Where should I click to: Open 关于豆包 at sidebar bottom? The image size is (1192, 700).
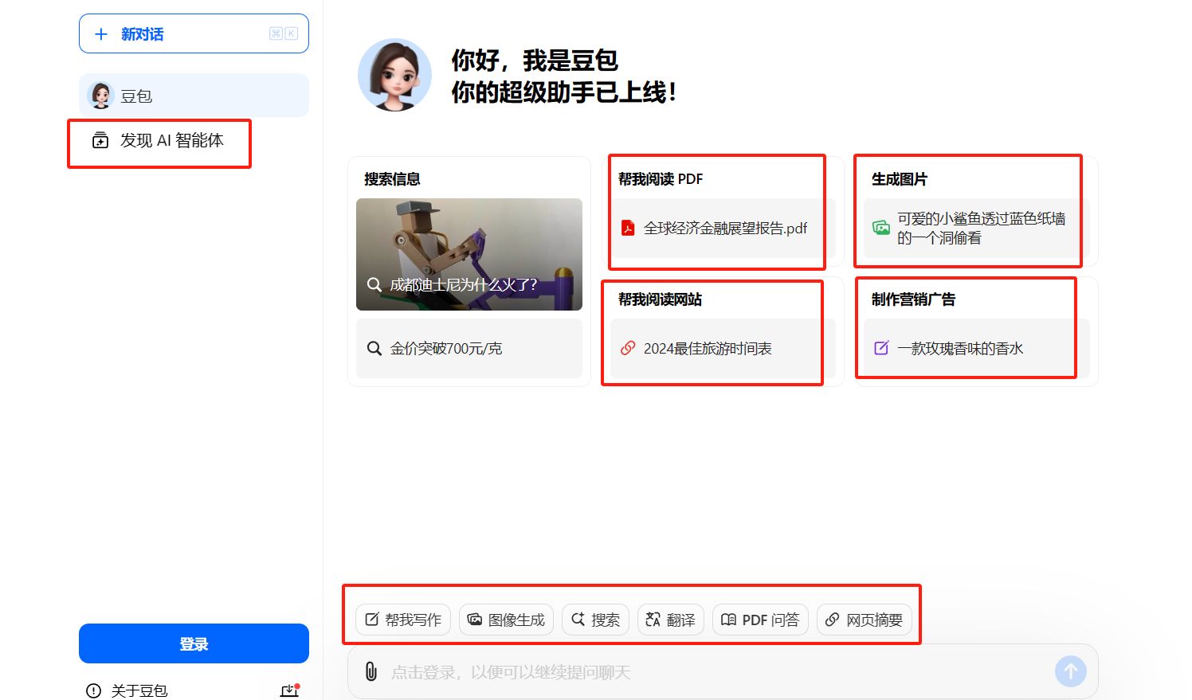tap(127, 690)
